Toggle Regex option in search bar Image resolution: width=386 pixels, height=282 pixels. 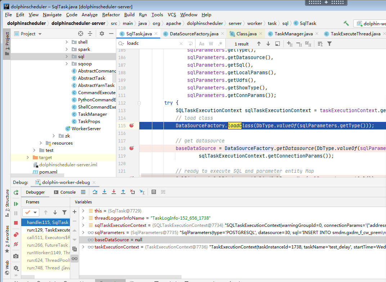coord(220,44)
